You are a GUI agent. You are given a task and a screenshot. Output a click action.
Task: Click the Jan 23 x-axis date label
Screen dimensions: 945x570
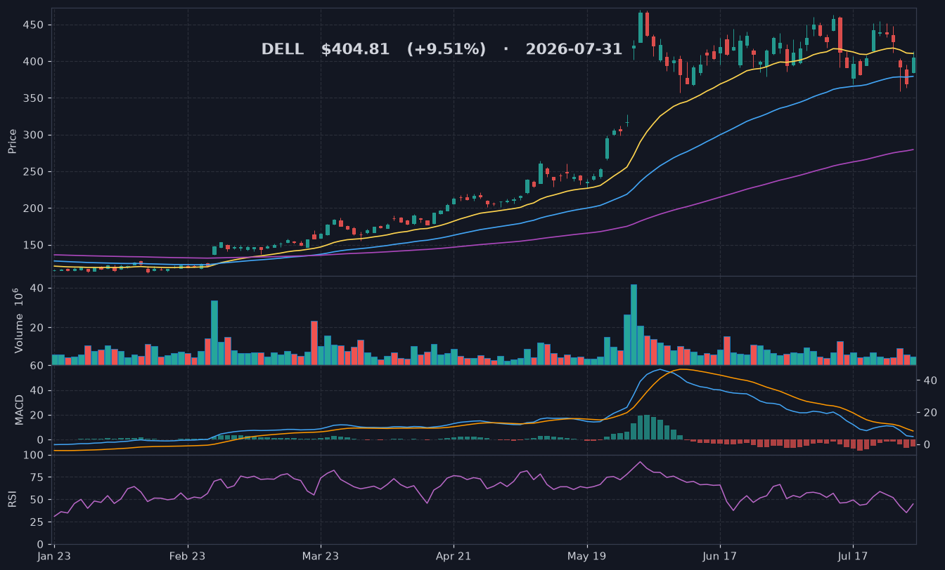54,556
